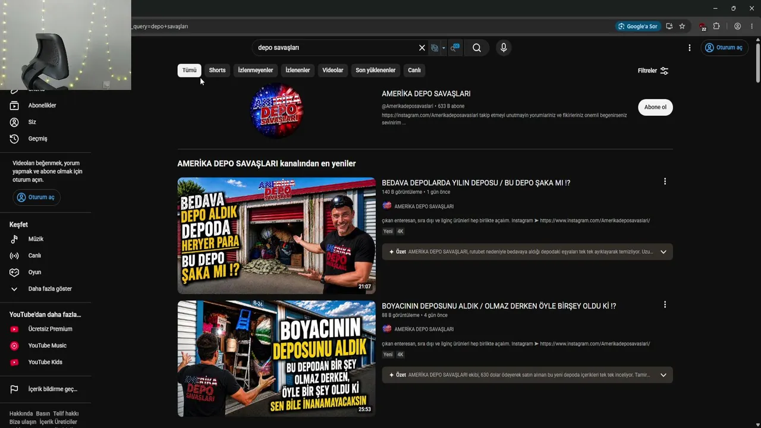Expand the Özet summary for BOYACININ DEPOSUNU video
This screenshot has height=428, width=761.
tap(663, 375)
